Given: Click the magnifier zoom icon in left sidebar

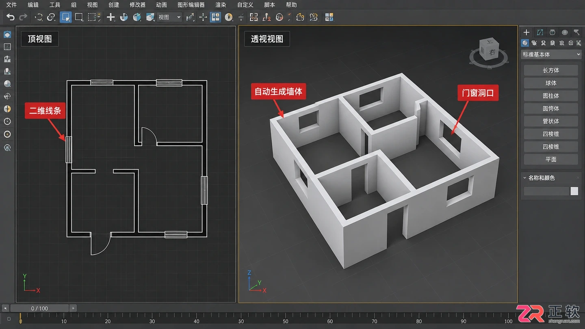Looking at the screenshot, I should tap(7, 84).
